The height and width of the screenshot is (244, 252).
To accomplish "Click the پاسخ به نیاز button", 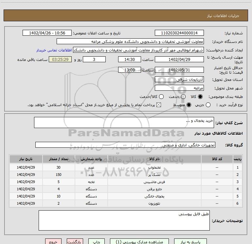I will click(190, 241).
